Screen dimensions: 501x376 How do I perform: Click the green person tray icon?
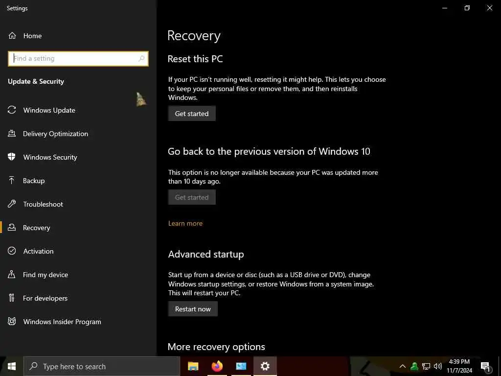coord(414,366)
